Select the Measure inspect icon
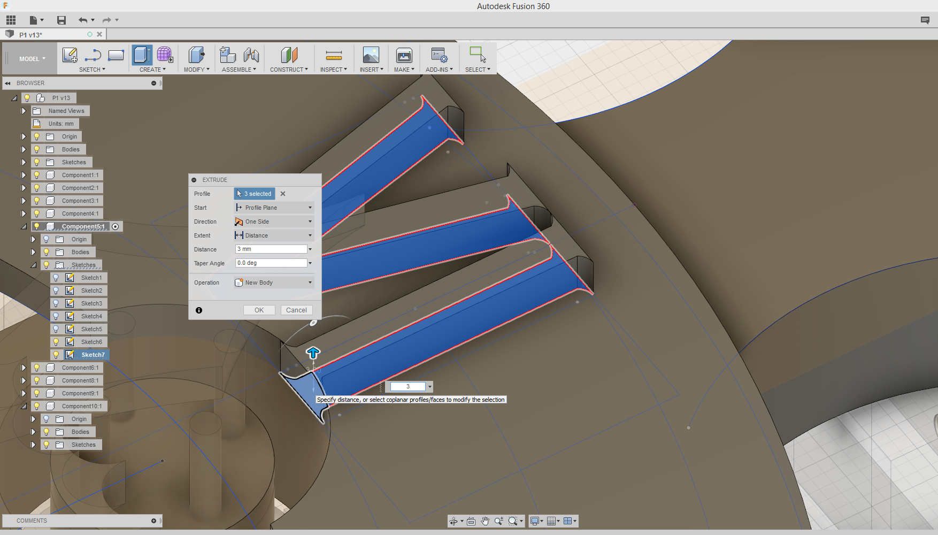The height and width of the screenshot is (535, 938). (334, 55)
